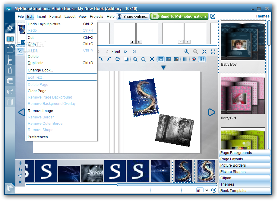Screen dimensions: 278x201
Task: Expand the Themes panel
Action: (x=245, y=184)
